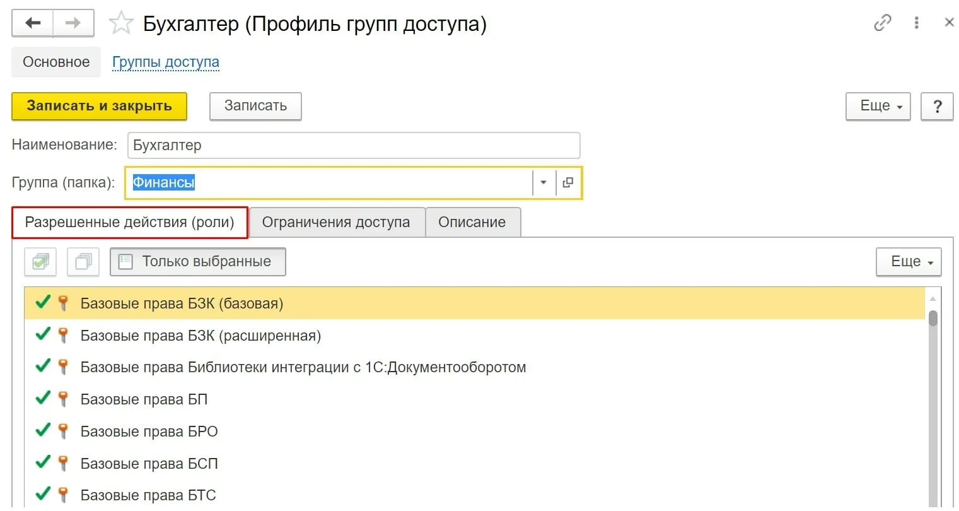Switch to the Описание tab
Viewport: 959px width, 511px height.
pyautogui.click(x=473, y=223)
